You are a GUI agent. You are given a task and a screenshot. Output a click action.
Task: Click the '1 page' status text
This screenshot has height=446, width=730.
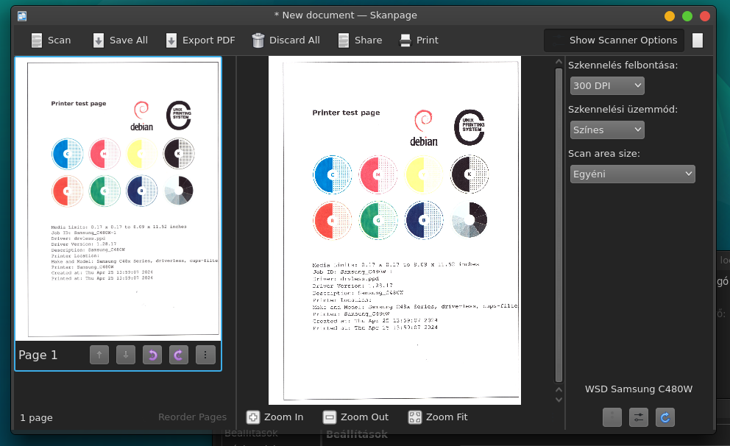click(36, 417)
